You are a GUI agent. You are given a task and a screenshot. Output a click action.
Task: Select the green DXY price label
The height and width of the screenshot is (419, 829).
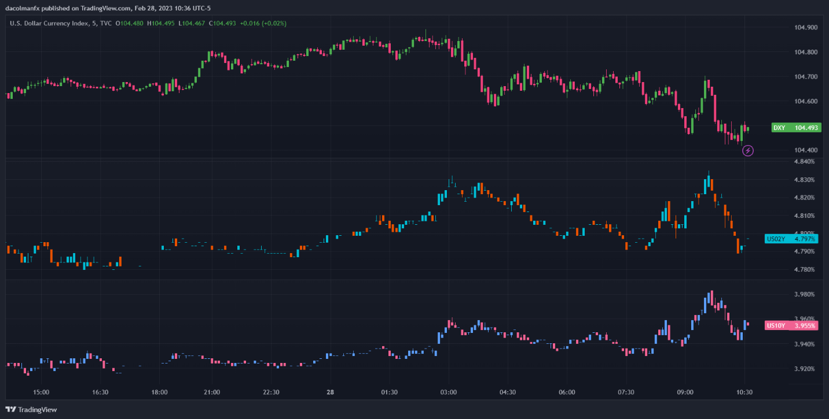tap(796, 128)
